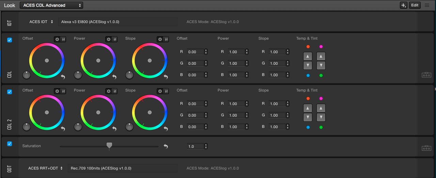
Task: Click the CDL Offset R value field
Action: tap(195, 52)
